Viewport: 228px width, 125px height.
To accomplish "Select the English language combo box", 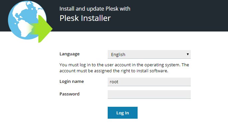I will [149, 54].
